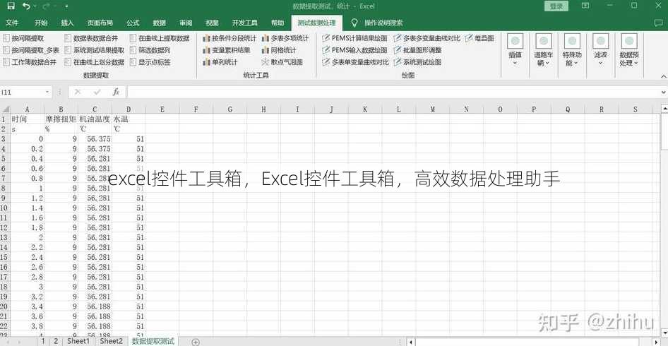
Task: Create a 散点气泡图 chart
Action: coord(282,62)
